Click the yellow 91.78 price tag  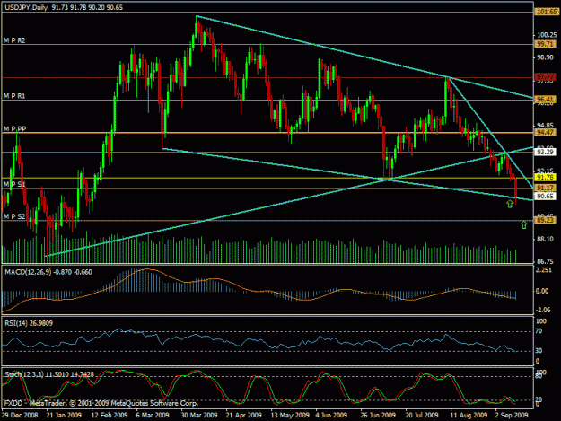tap(545, 178)
